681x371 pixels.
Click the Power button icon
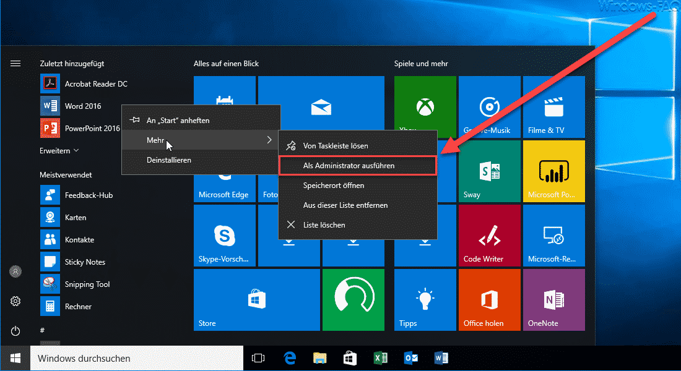(x=15, y=331)
